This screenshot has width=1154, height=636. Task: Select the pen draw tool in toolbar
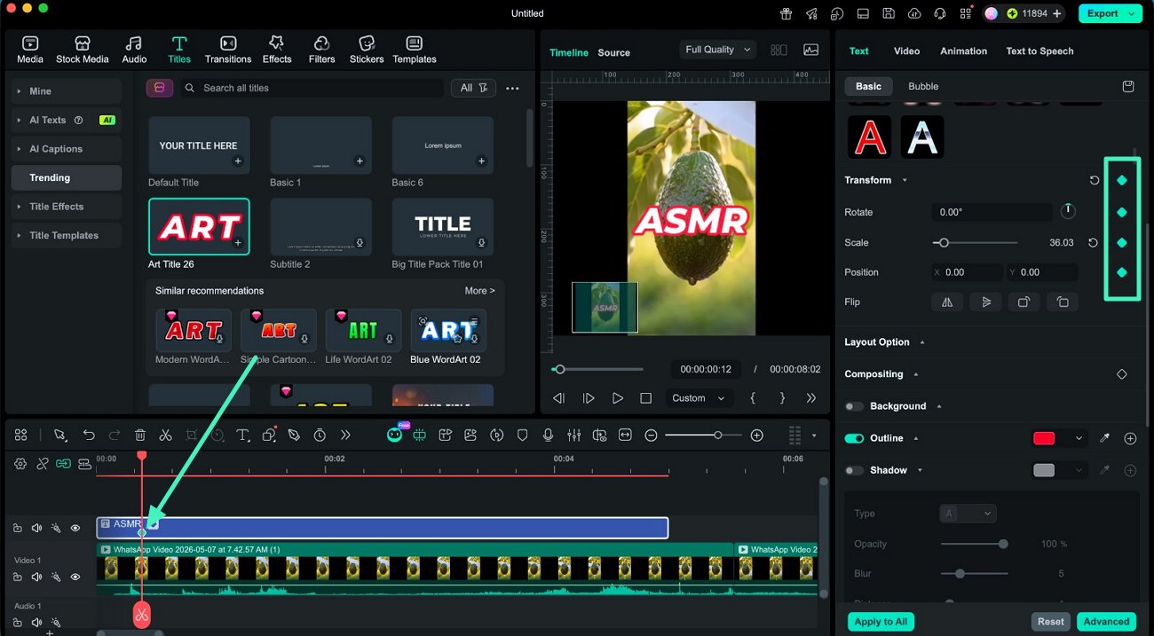294,435
